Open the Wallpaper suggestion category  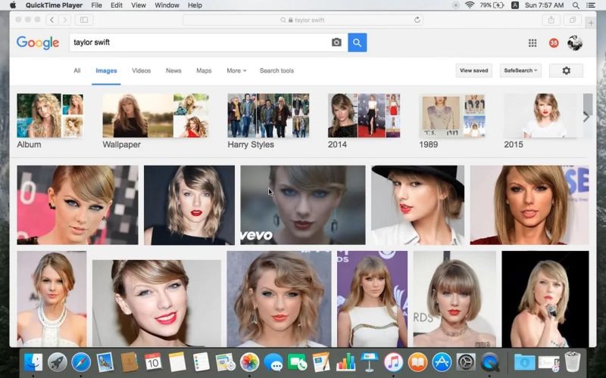point(155,122)
